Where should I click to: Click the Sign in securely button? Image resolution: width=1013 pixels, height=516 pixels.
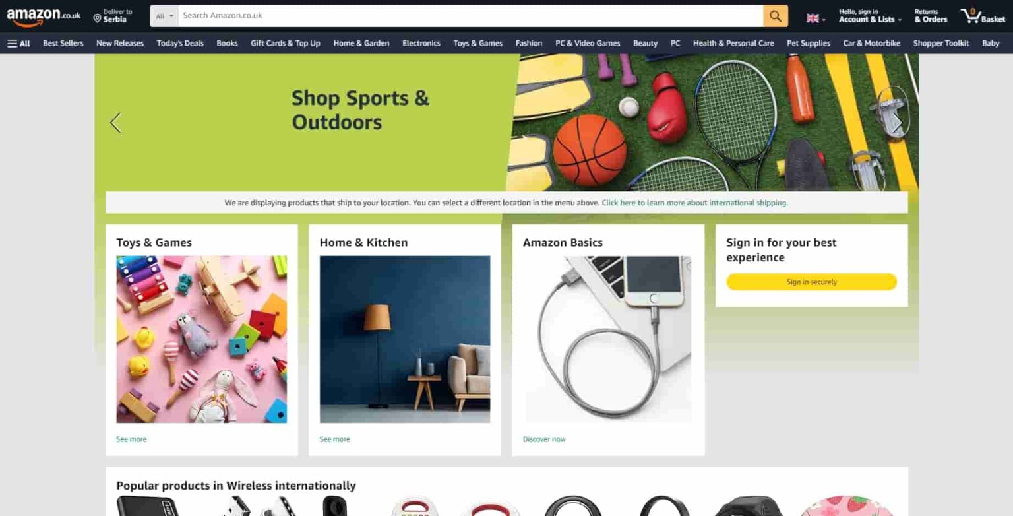click(811, 282)
